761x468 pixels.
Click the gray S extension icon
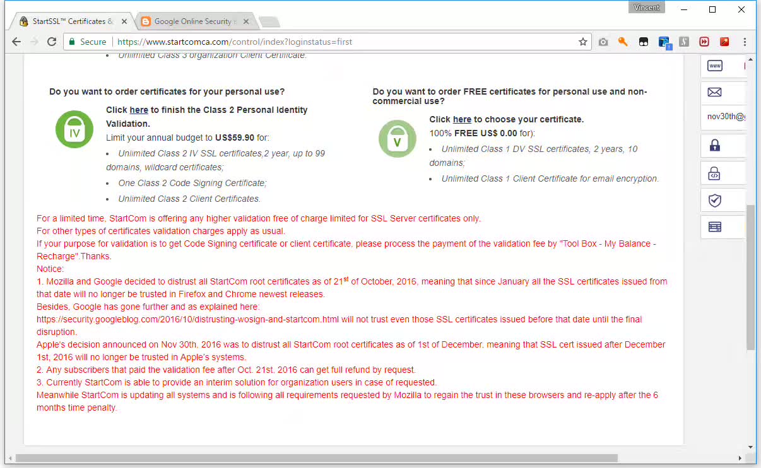click(x=684, y=42)
